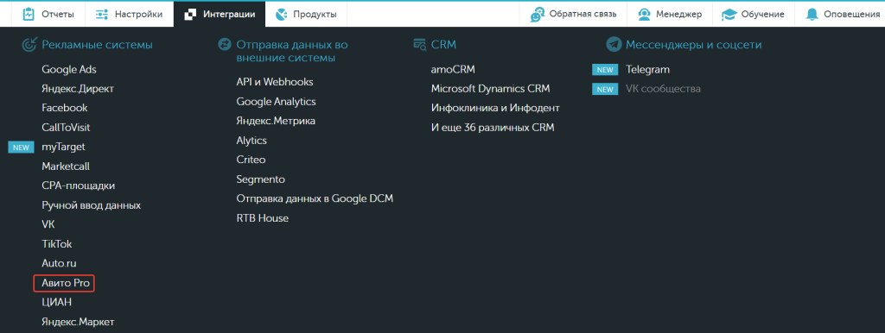This screenshot has width=885, height=333.
Task: Open the Telegram messenger integration
Action: [647, 70]
